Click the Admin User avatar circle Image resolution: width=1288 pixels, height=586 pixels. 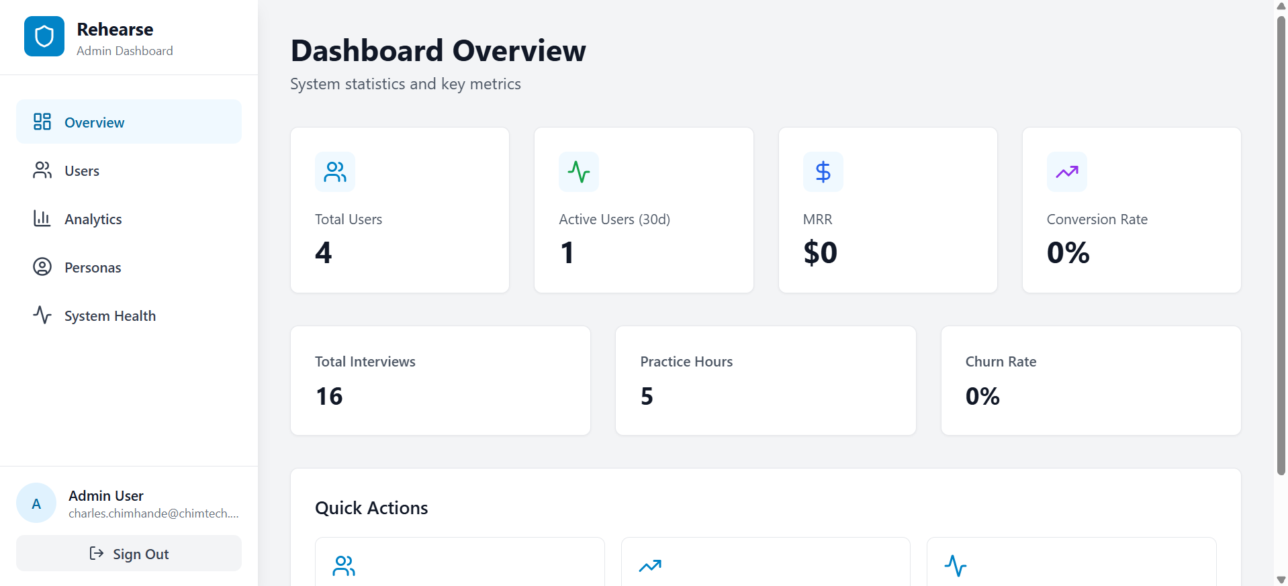point(36,503)
